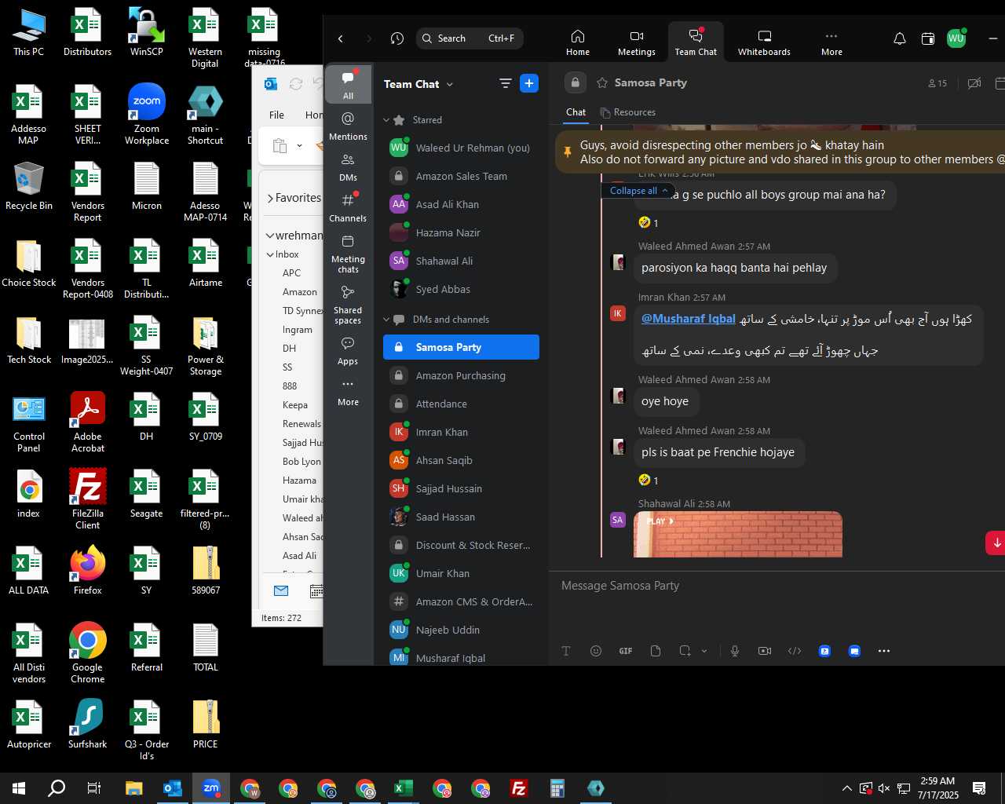Open Apps in the sidebar

(x=348, y=351)
